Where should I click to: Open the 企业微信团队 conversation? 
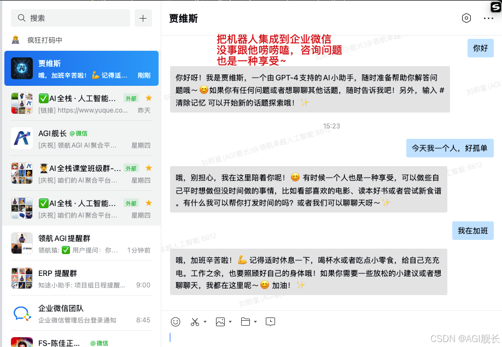(x=81, y=313)
